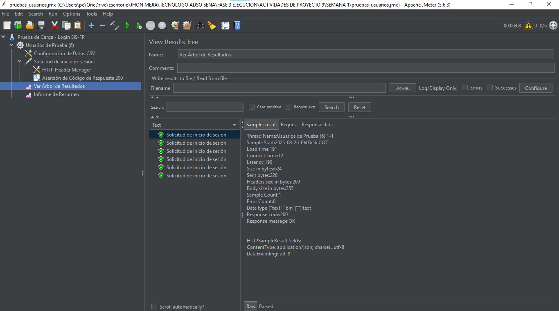This screenshot has width=559, height=311.
Task: Click the Comments input field
Action: tap(366, 68)
